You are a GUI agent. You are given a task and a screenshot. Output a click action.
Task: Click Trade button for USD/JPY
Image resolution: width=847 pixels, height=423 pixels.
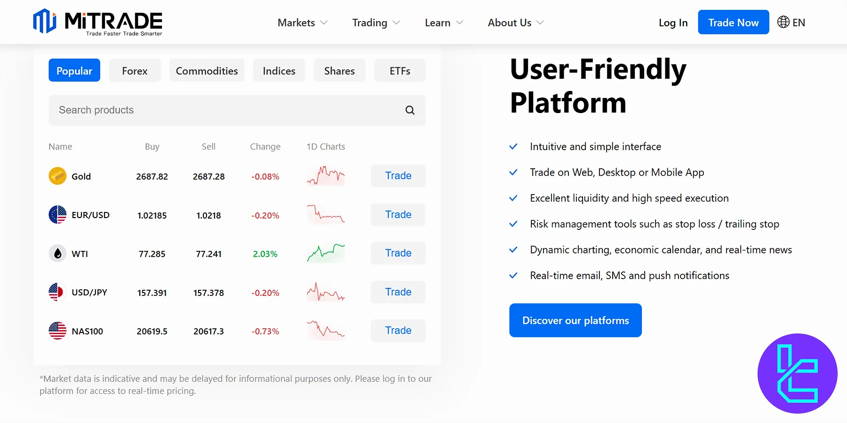pyautogui.click(x=398, y=292)
